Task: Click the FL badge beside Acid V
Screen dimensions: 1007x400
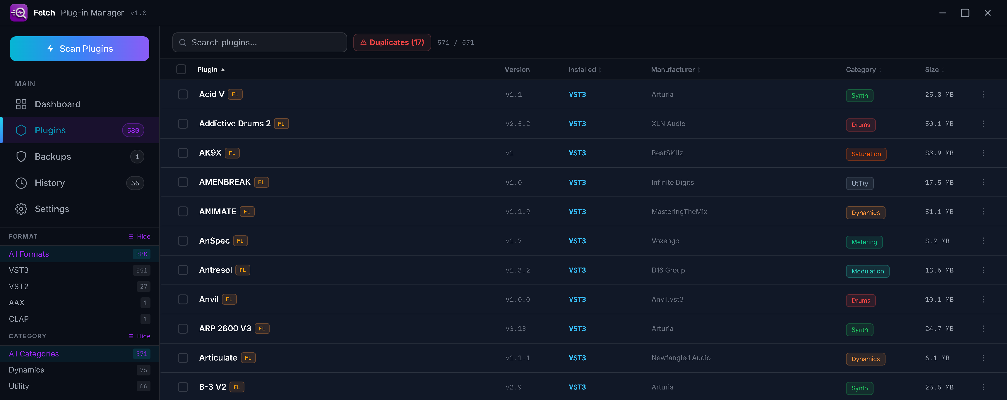Action: 235,94
